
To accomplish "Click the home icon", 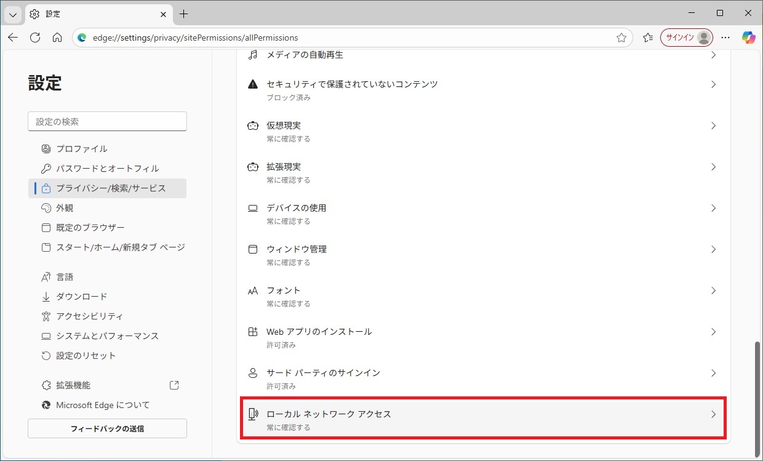I will pos(57,38).
